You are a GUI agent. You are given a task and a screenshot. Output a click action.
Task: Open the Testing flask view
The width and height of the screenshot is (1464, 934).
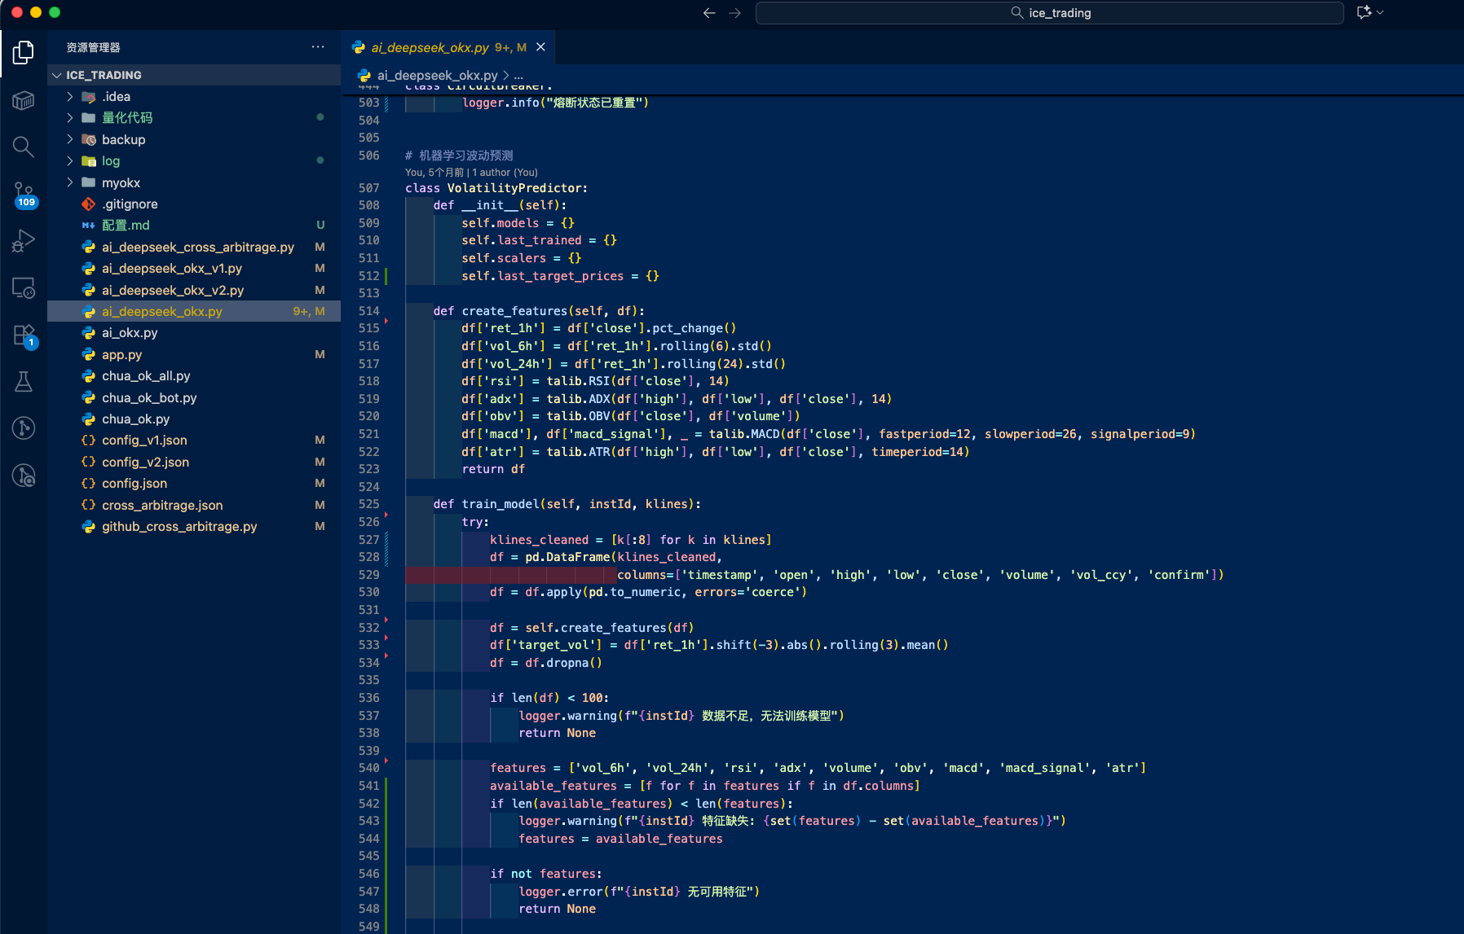(23, 381)
